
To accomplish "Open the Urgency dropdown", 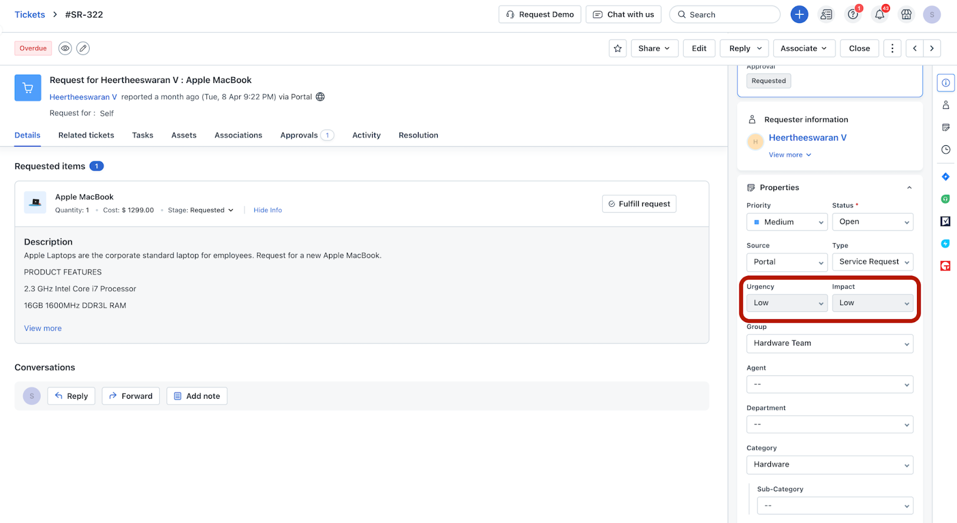I will [787, 303].
